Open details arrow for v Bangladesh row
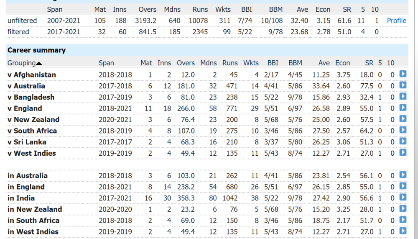The height and width of the screenshot is (239, 418). pyautogui.click(x=403, y=96)
